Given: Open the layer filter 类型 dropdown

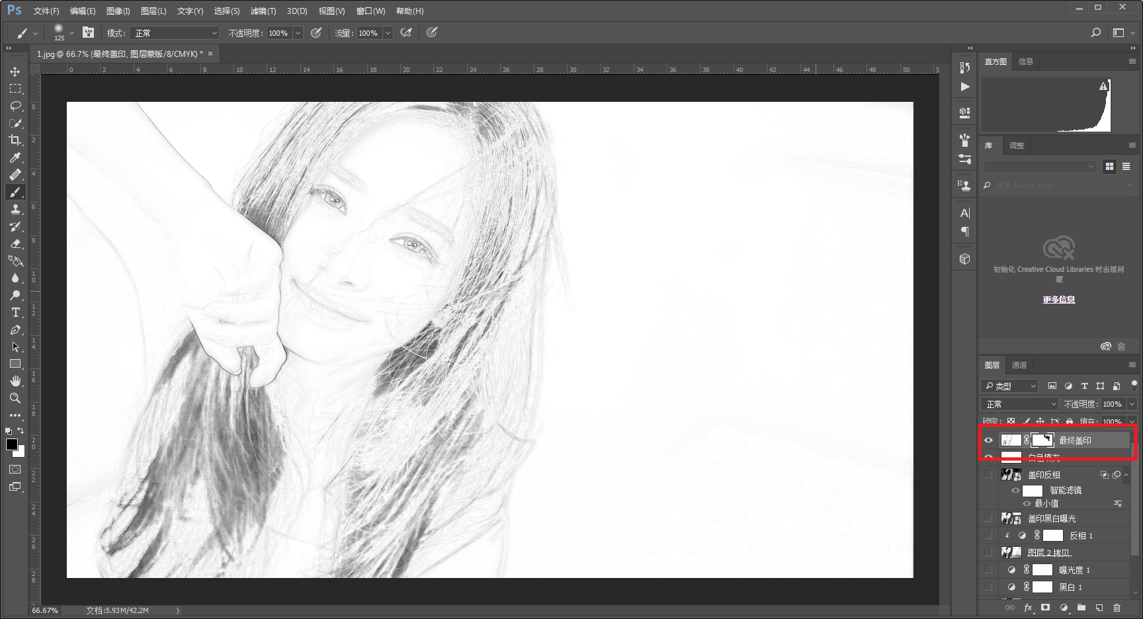Looking at the screenshot, I should pos(1009,386).
